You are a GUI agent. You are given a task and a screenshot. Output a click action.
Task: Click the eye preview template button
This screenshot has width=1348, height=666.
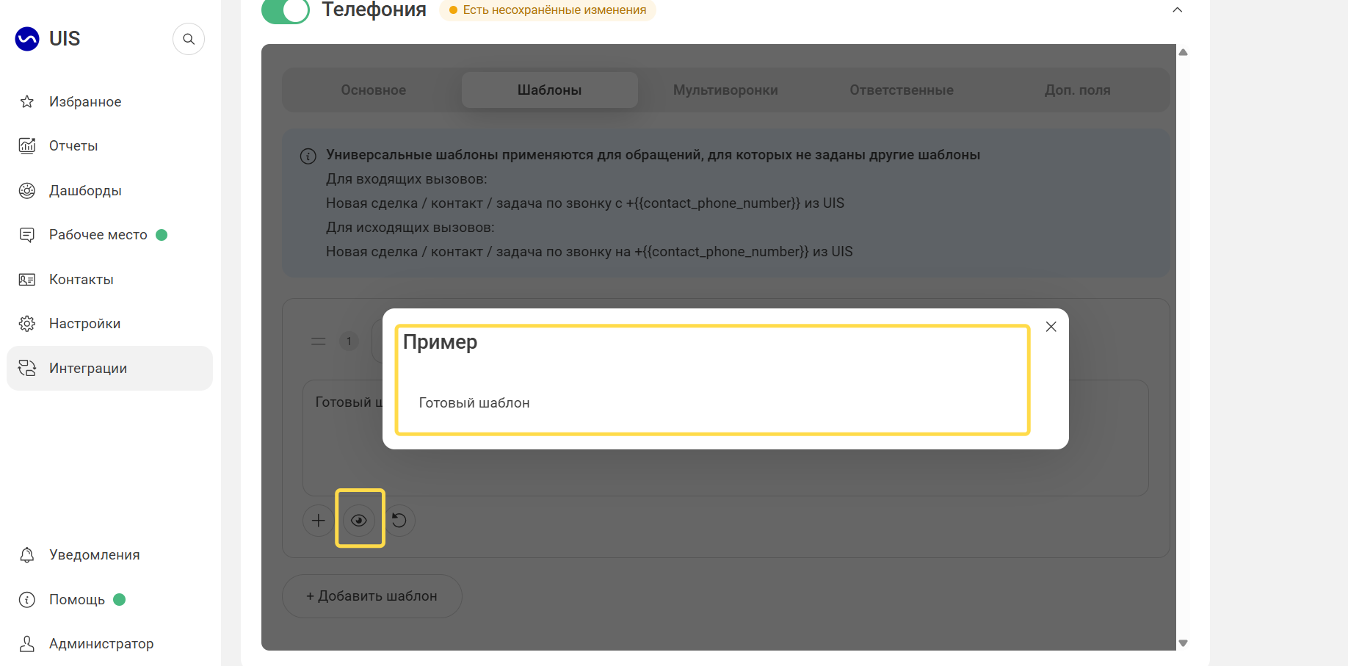tap(359, 521)
